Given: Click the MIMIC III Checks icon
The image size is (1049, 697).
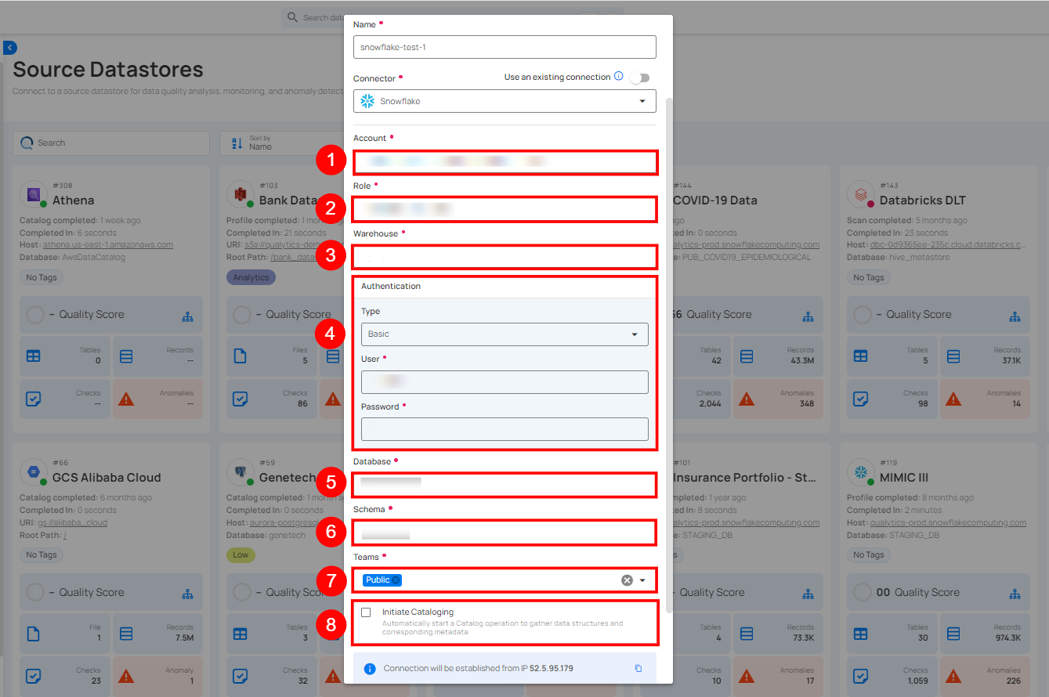Looking at the screenshot, I should (860, 676).
